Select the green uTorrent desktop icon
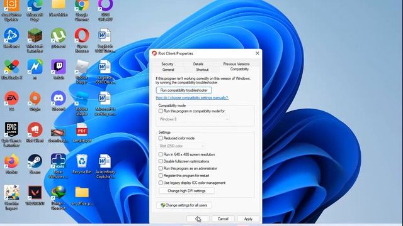 (59, 36)
